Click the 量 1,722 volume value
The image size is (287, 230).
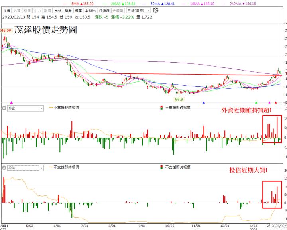tap(144, 17)
